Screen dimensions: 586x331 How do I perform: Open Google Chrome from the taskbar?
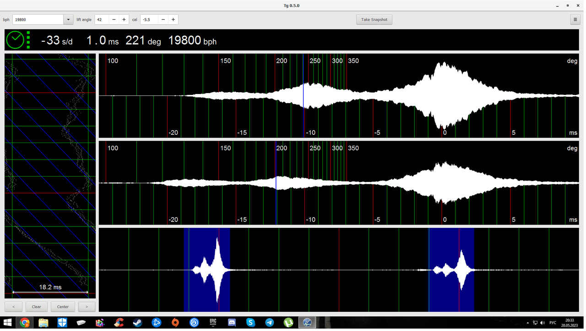(x=25, y=323)
